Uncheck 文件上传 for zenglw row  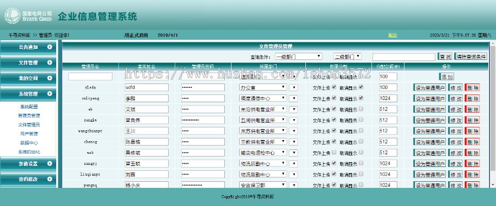coord(334,120)
